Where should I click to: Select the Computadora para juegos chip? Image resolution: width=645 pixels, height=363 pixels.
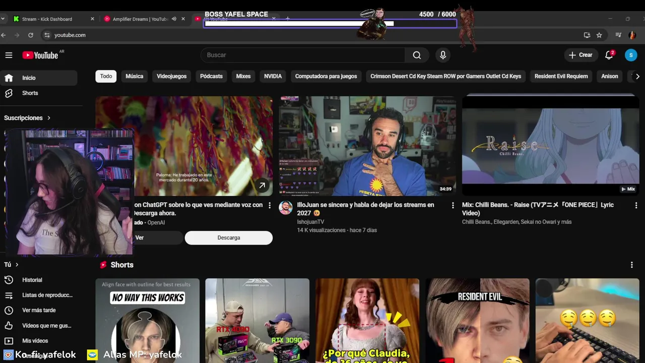pyautogui.click(x=326, y=76)
